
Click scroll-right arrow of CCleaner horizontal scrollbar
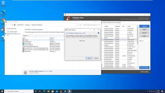pos(136,68)
